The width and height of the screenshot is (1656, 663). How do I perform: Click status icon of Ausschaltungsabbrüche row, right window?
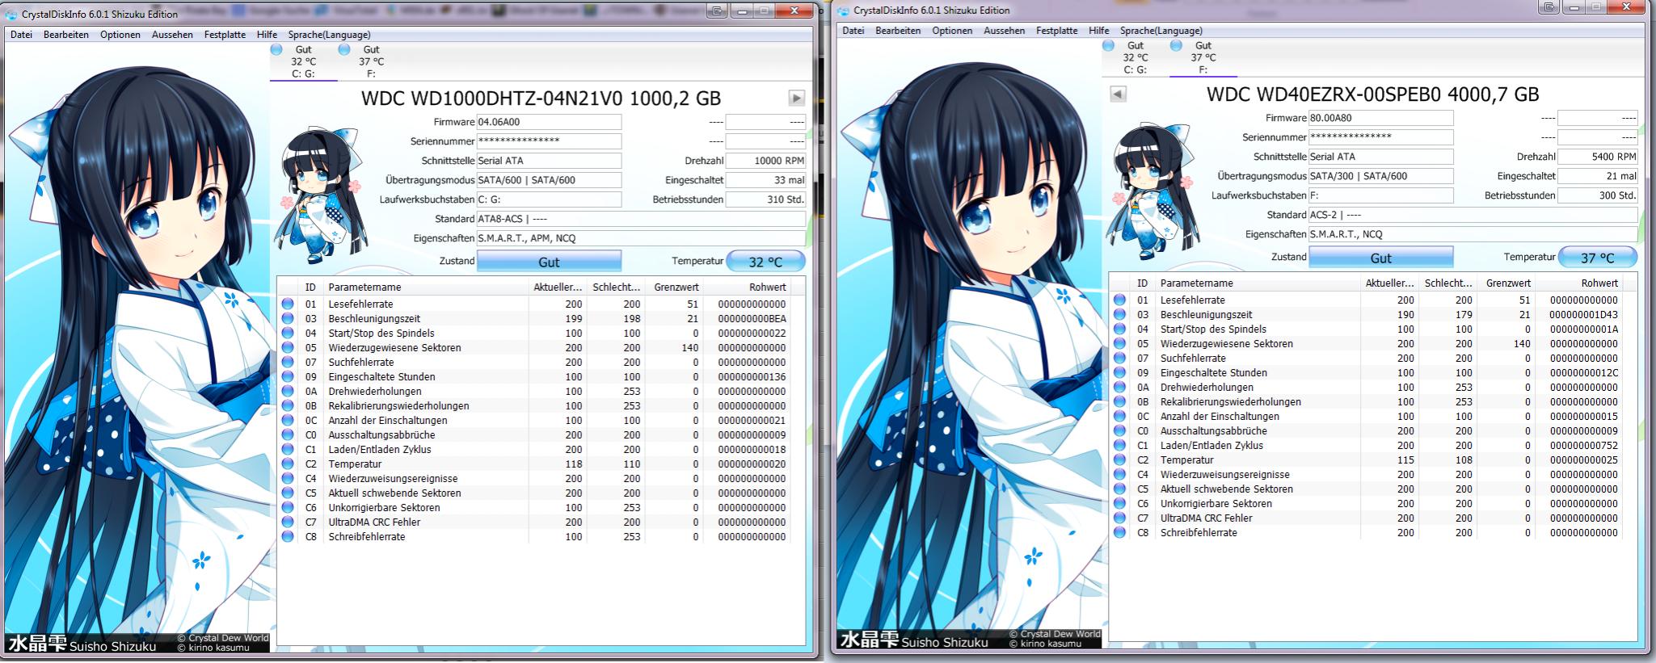click(1119, 430)
